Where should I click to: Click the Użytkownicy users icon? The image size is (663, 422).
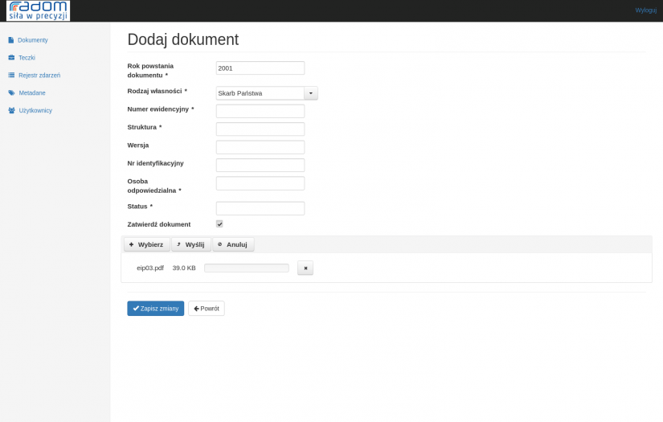[x=11, y=110]
